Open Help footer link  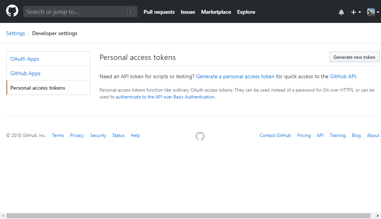pyautogui.click(x=135, y=135)
